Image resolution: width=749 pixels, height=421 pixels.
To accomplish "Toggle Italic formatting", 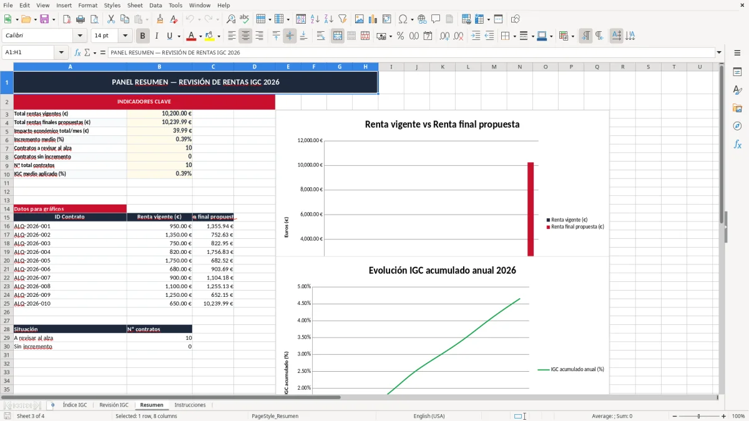I will [x=157, y=36].
